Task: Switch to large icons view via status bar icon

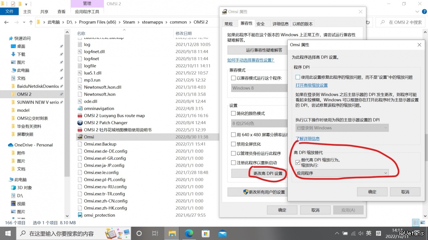Action: (423, 223)
